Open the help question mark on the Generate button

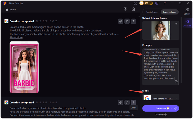click(x=176, y=108)
